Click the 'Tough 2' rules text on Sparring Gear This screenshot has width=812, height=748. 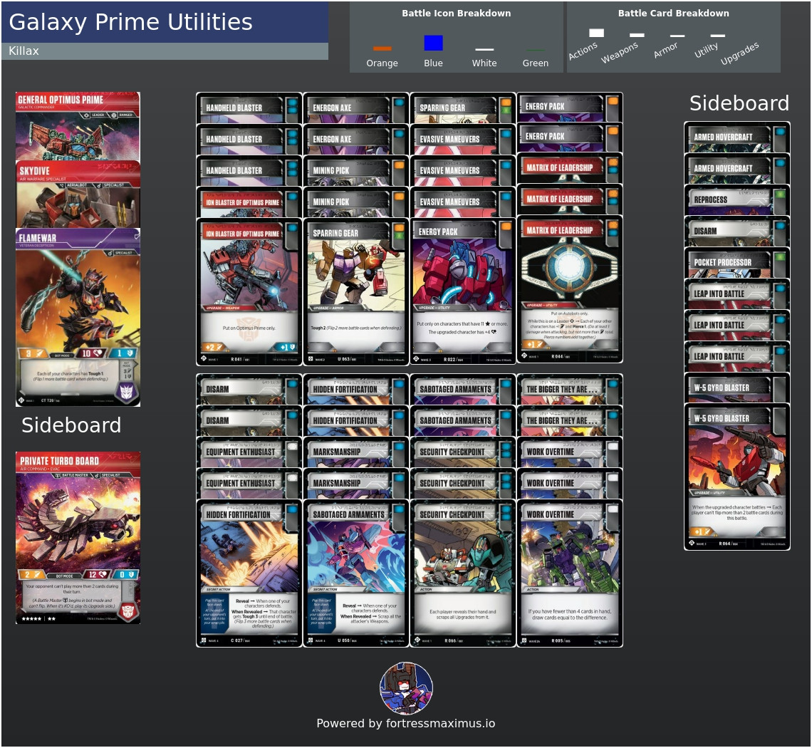[x=355, y=328]
